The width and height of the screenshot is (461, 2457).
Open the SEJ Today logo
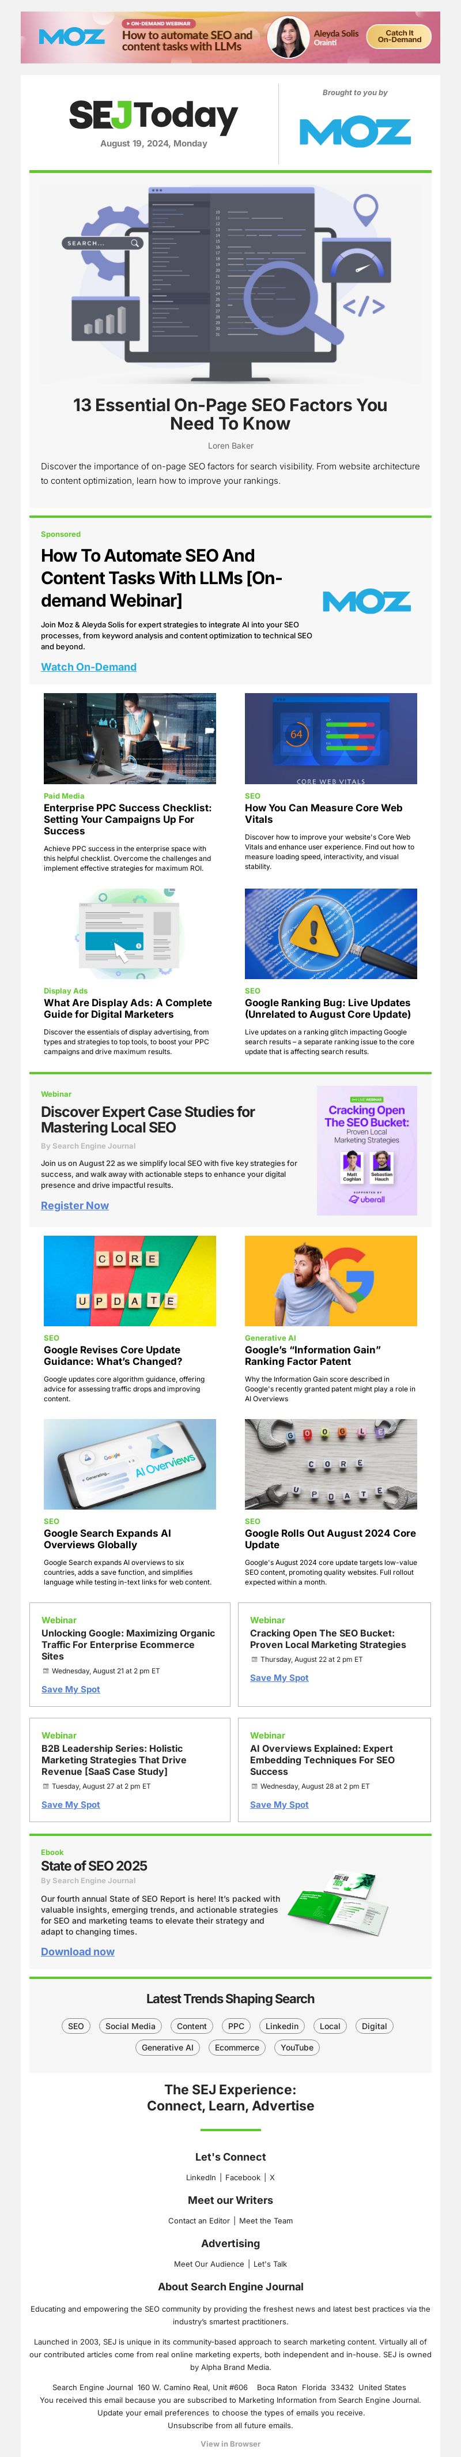pyautogui.click(x=153, y=115)
